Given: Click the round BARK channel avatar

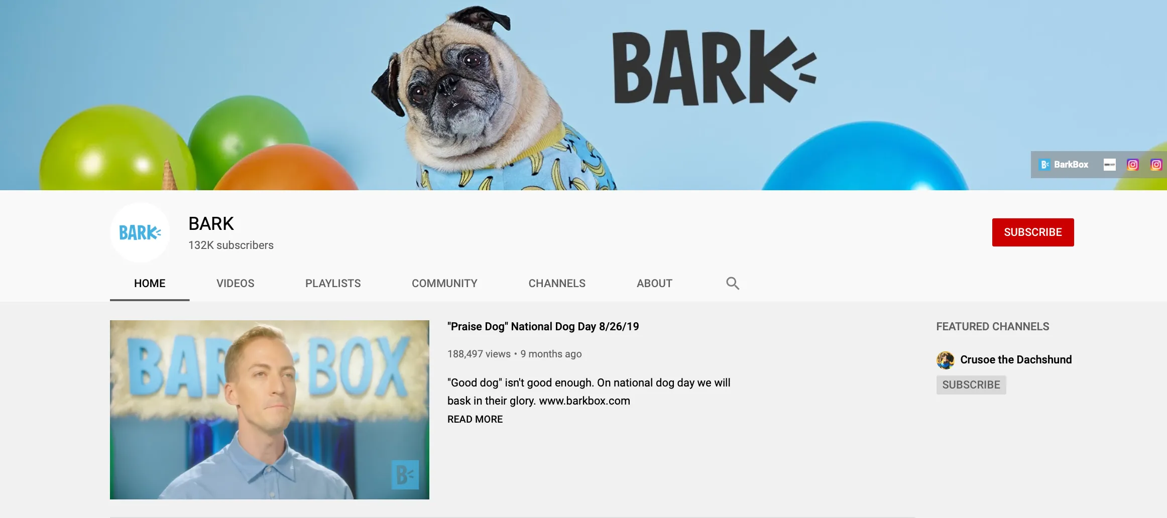Looking at the screenshot, I should pyautogui.click(x=140, y=232).
